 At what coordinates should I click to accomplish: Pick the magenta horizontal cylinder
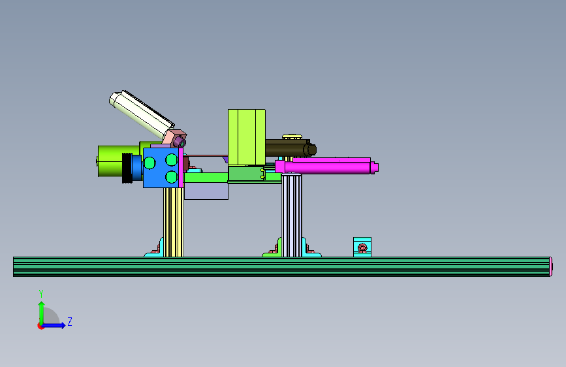tap(326, 167)
